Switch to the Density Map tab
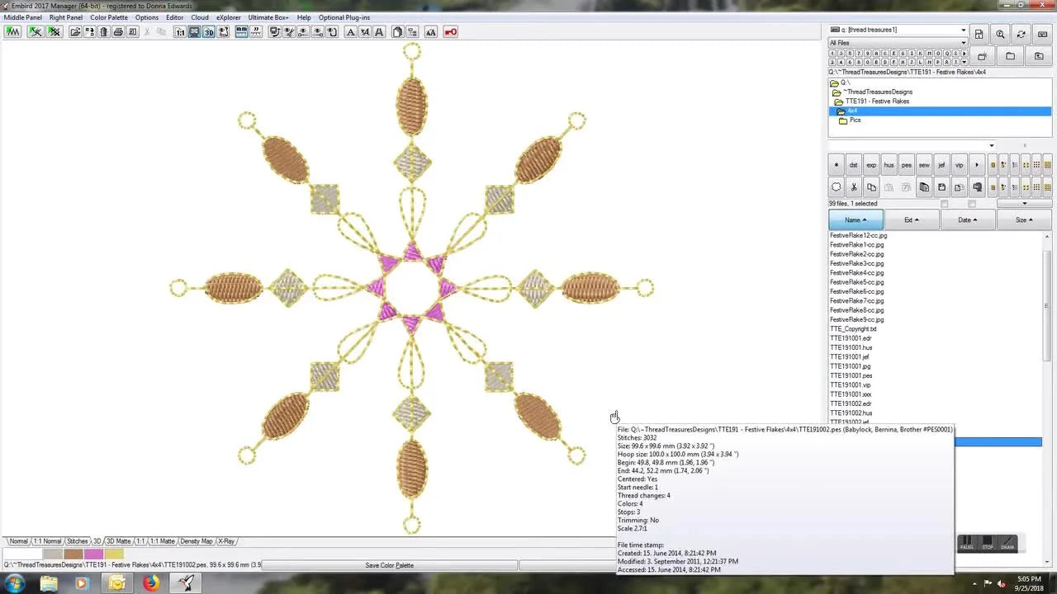 pos(197,541)
